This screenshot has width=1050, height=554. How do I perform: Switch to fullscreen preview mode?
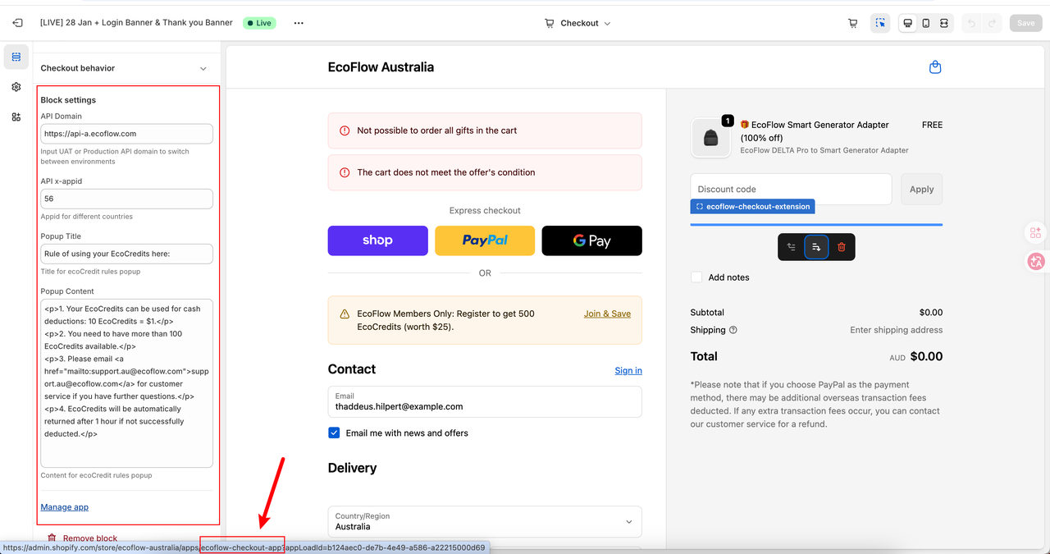click(x=944, y=23)
